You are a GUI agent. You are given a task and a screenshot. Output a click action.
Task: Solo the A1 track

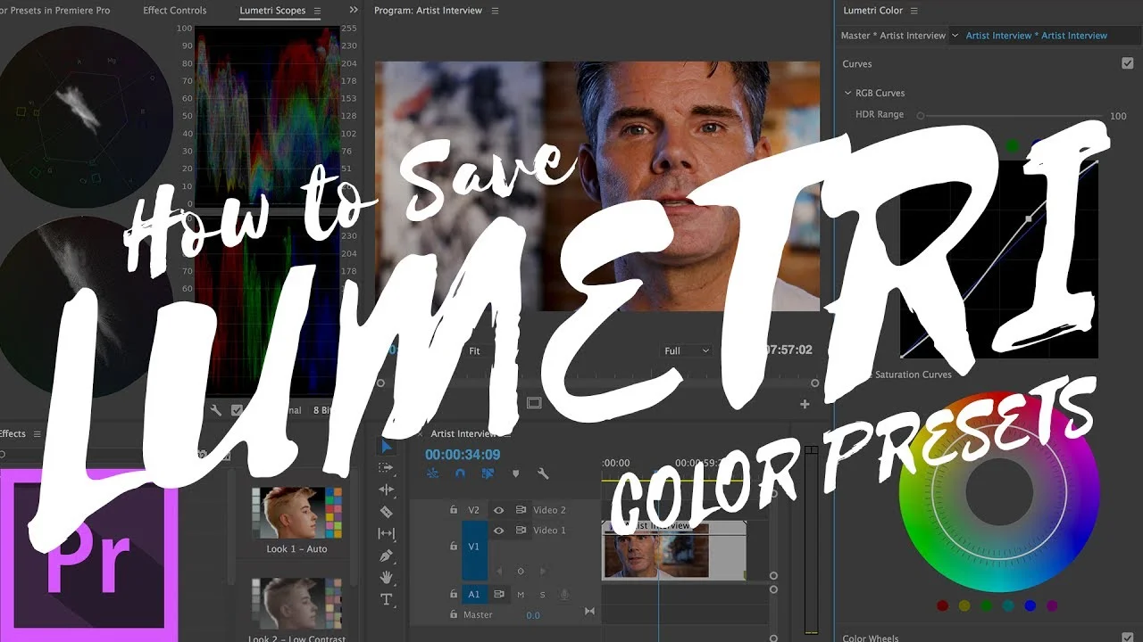tap(542, 595)
